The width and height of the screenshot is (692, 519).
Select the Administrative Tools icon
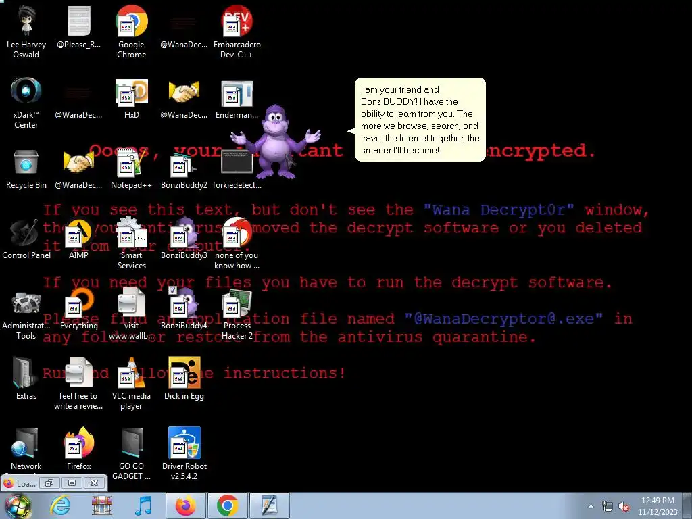point(26,314)
